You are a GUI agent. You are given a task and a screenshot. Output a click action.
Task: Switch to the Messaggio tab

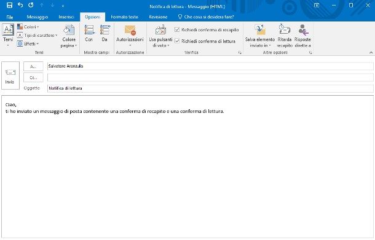37,17
